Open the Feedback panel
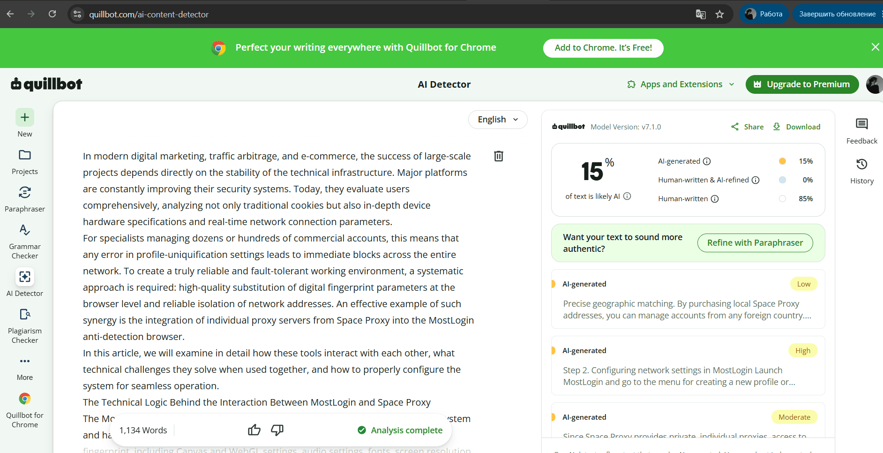Screen dimensions: 883x453 click(861, 131)
